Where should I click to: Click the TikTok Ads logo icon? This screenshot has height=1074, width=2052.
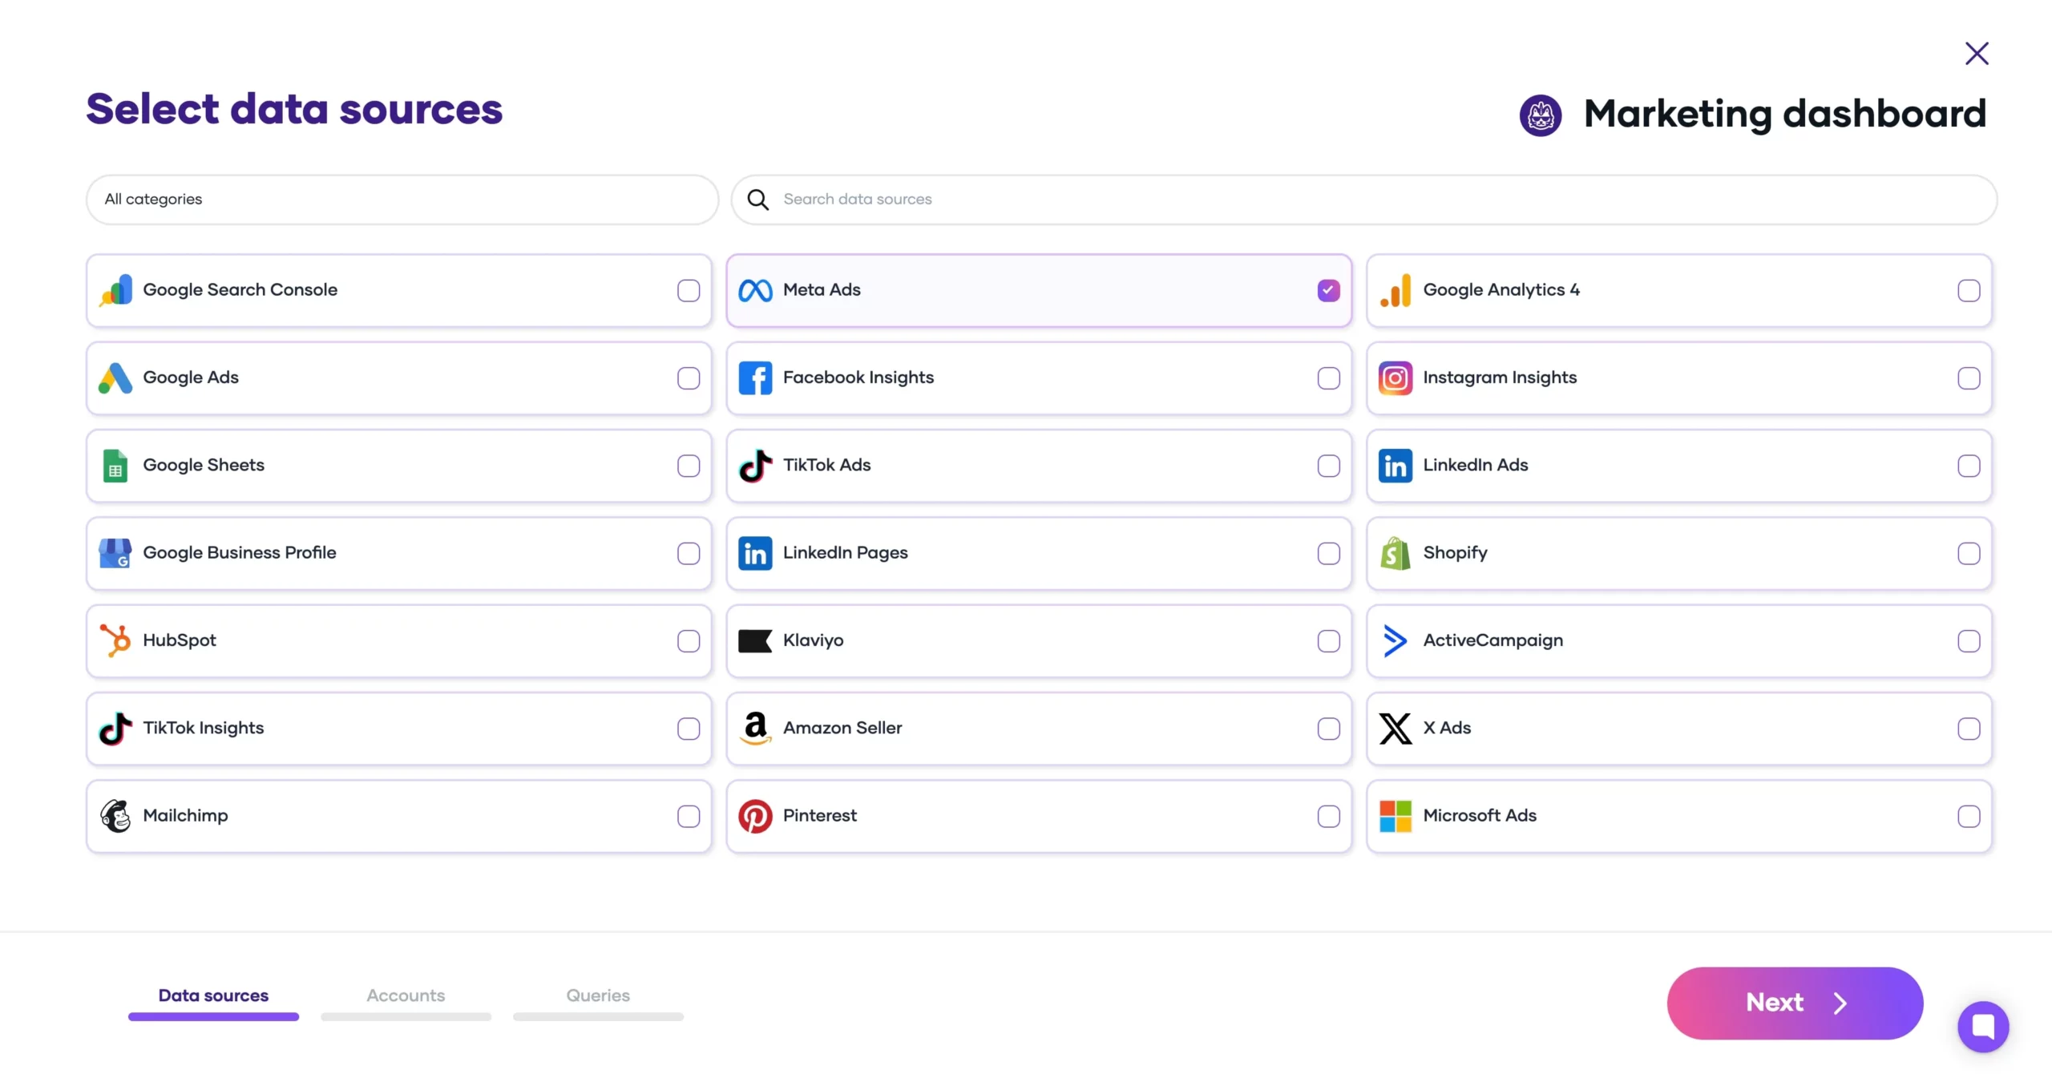[755, 466]
